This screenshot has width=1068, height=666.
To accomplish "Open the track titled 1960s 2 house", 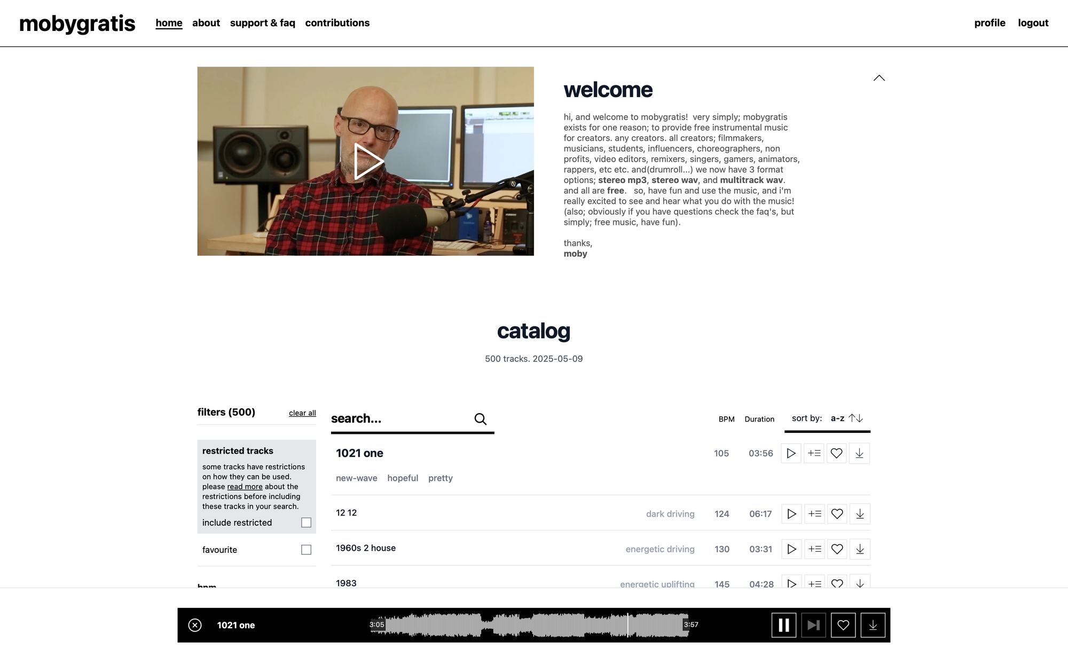I will coord(366,548).
